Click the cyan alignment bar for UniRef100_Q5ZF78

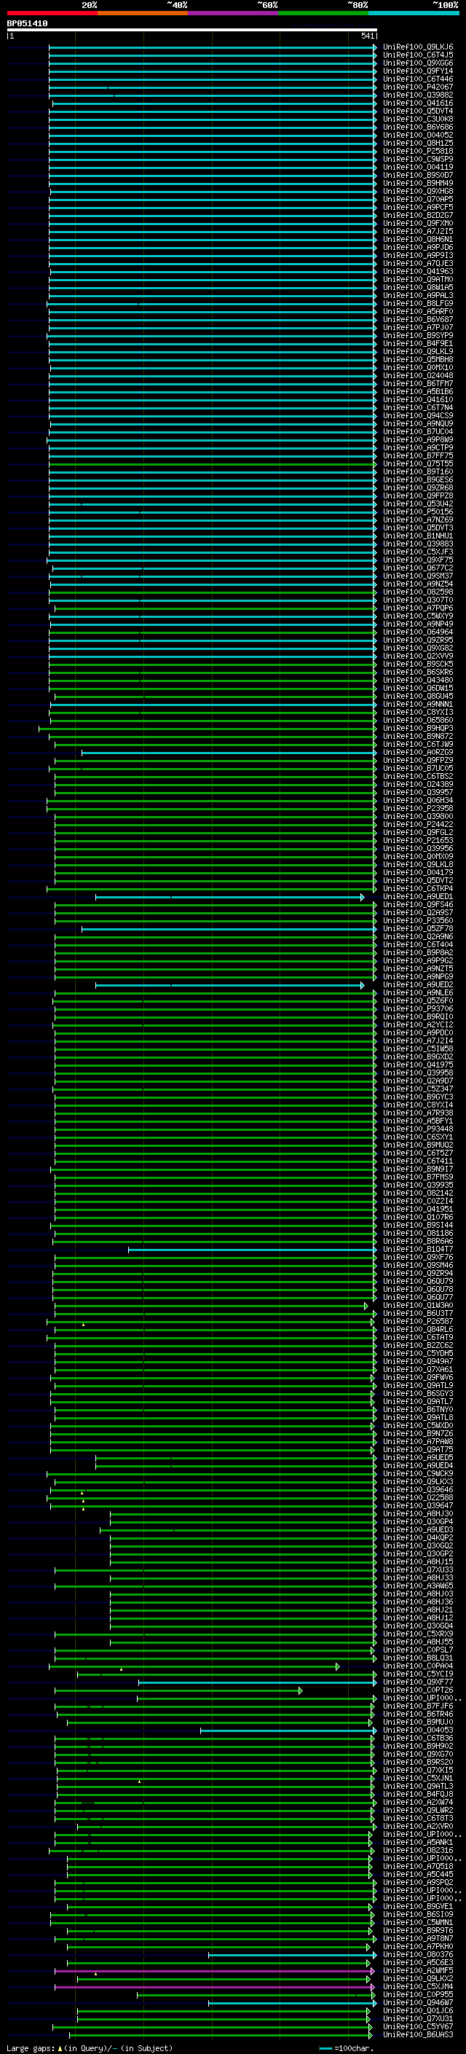pos(229,930)
